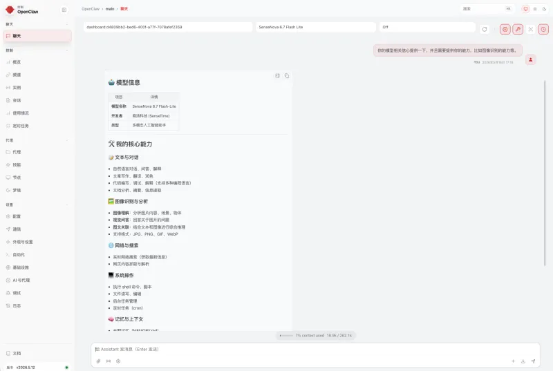Switch to dark theme moon icon
Screen dimensions: 553x371
[544, 9]
